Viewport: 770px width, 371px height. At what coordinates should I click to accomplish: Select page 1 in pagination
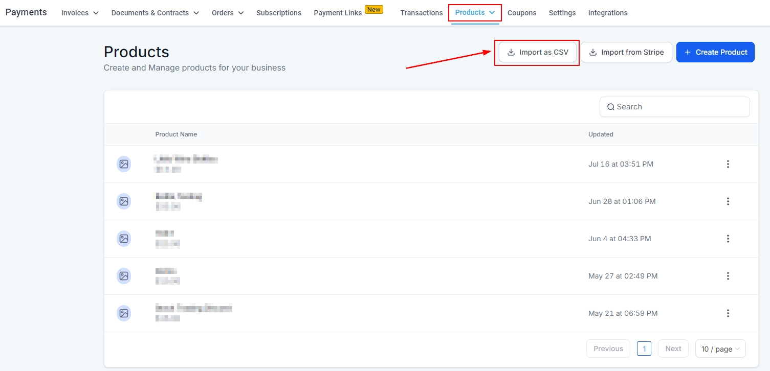pyautogui.click(x=644, y=349)
